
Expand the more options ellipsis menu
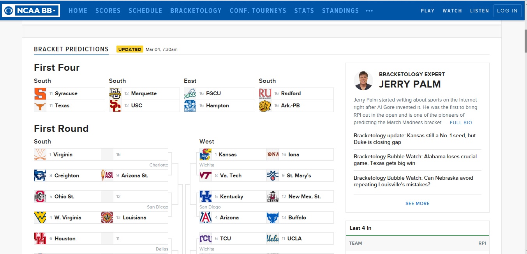point(369,11)
